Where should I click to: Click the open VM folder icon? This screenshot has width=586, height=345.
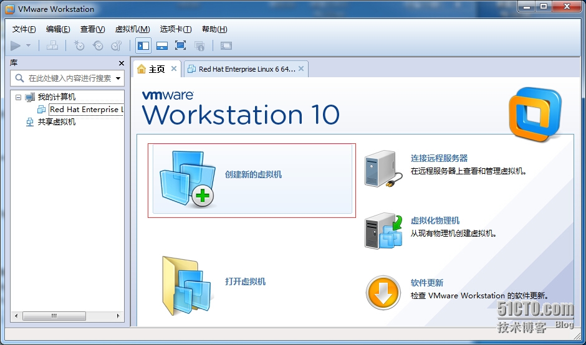[x=188, y=286]
